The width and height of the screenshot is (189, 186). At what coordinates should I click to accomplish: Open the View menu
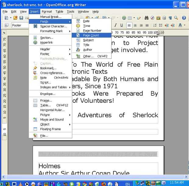pyautogui.click(x=23, y=12)
